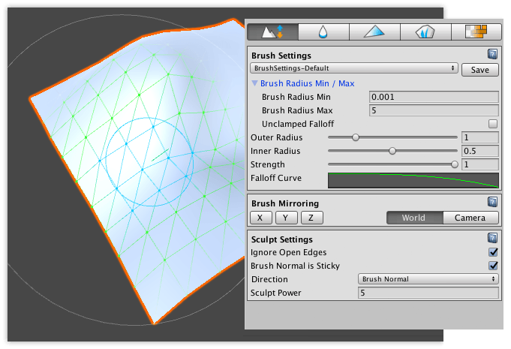Select the prefab scatter mode icon
The image size is (511, 349).
pos(424,32)
